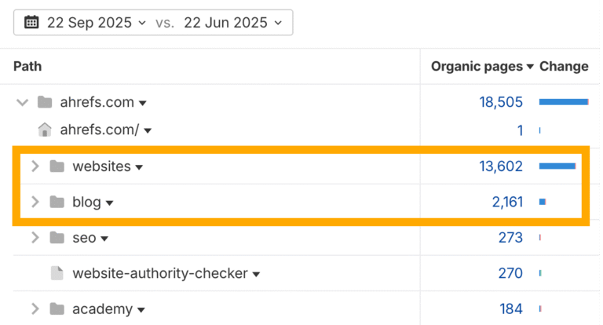Click the seo folder icon
Viewport: 603px width, 325px height.
pos(57,238)
